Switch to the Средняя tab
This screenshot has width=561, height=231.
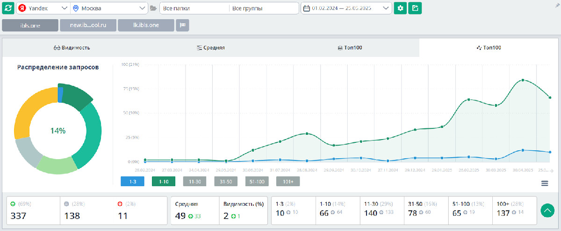210,48
